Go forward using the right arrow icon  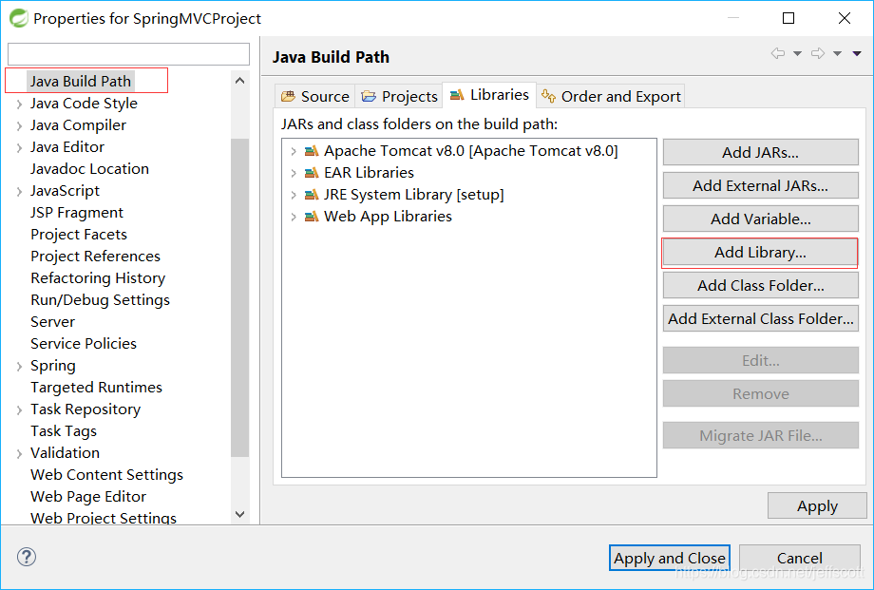tap(818, 53)
